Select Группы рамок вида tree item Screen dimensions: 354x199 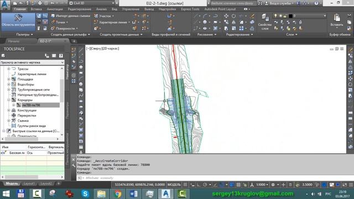[x=32, y=126]
